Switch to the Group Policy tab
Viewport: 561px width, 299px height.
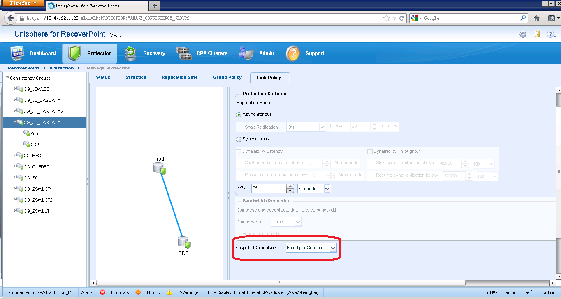coord(227,77)
